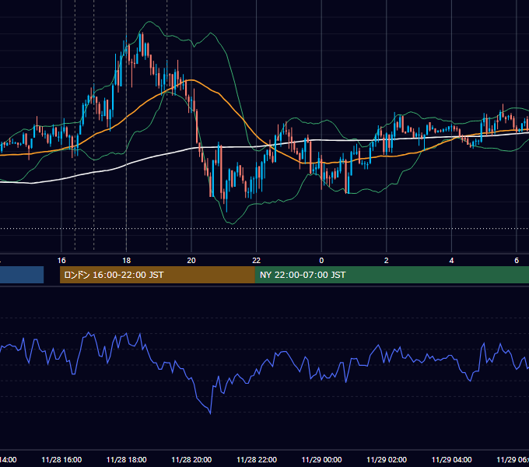The width and height of the screenshot is (529, 467).
Task: Click the ロンドン 16:00-22:00 JST session bar
Action: (x=157, y=275)
